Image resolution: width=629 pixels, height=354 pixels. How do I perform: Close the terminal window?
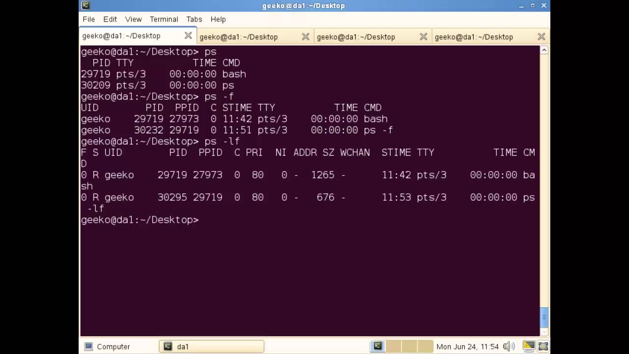[544, 5]
